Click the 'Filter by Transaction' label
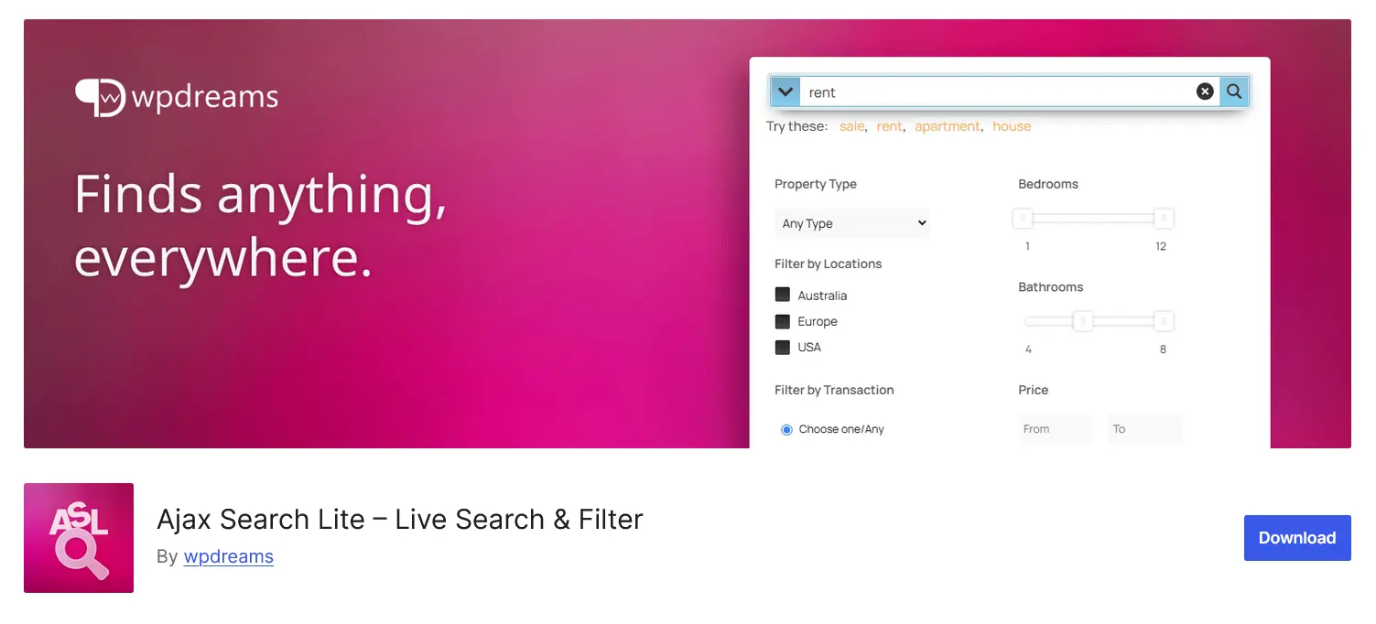This screenshot has height=624, width=1376. (x=834, y=390)
